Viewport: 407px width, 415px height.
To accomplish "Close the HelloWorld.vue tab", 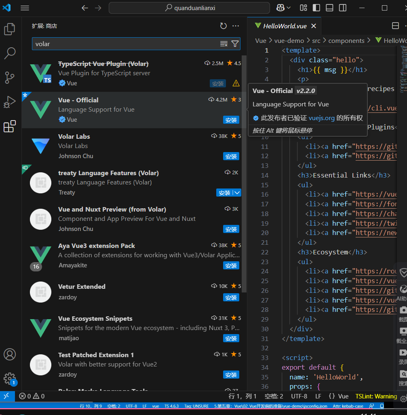I will point(314,26).
